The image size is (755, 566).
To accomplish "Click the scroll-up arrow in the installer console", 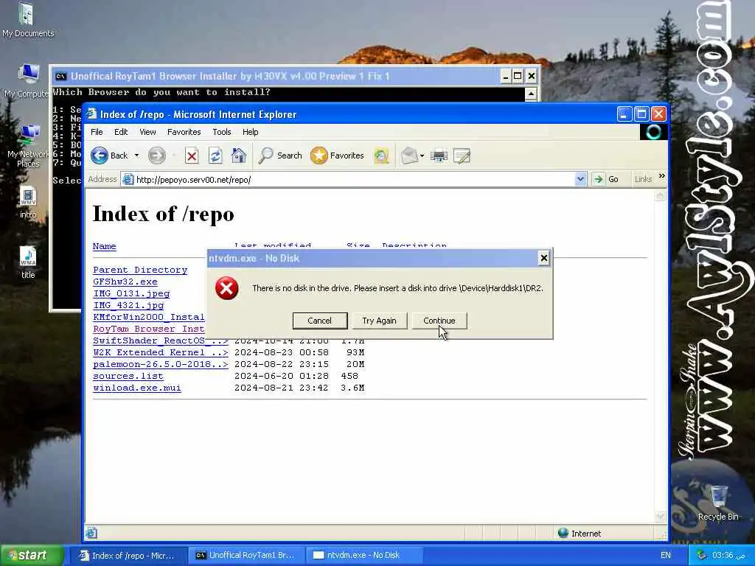I will coord(531,94).
